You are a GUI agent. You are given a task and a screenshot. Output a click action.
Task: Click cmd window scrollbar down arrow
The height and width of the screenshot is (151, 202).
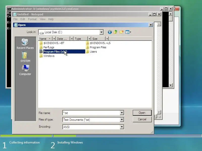point(171,85)
